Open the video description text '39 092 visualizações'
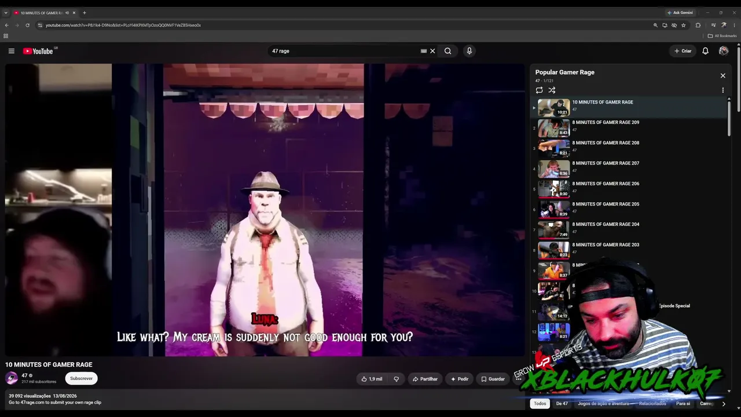The image size is (741, 417). pos(28,396)
